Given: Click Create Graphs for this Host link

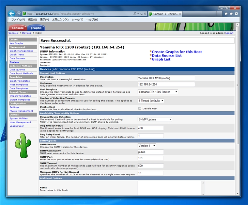Looking at the screenshot, I should [x=177, y=52].
